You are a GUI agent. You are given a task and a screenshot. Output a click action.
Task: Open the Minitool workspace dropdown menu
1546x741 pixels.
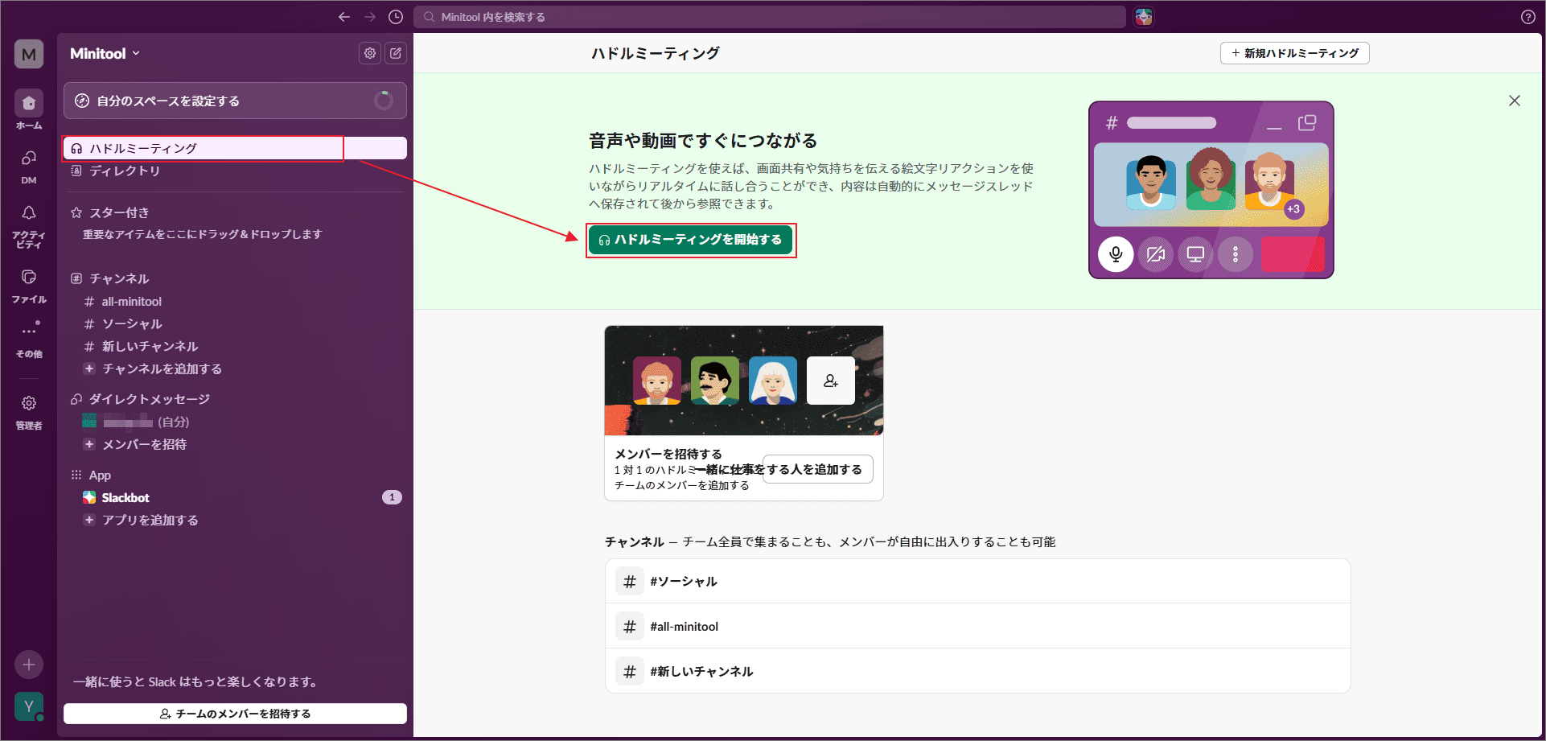[x=105, y=53]
